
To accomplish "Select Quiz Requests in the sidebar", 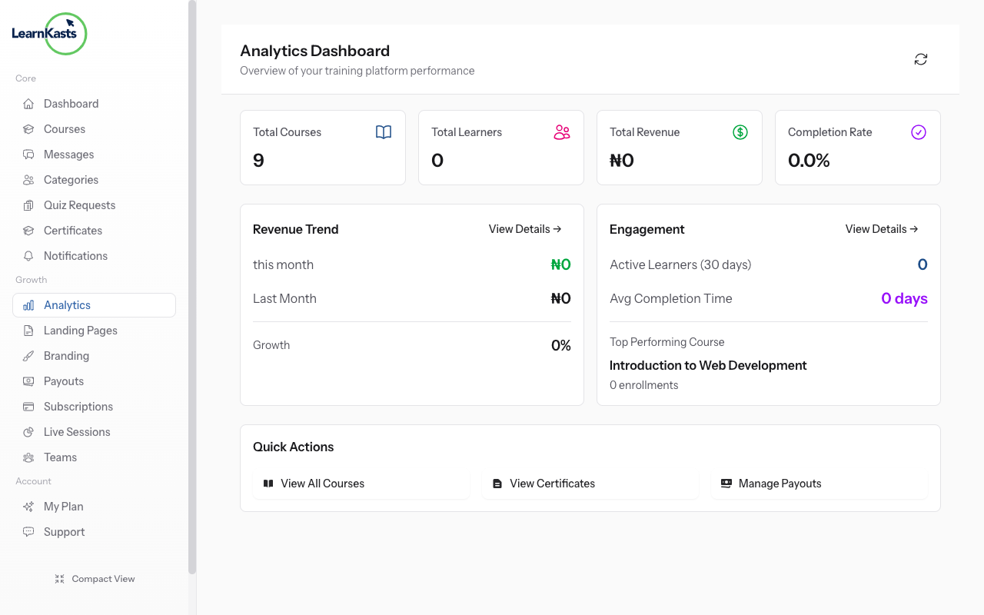I will [79, 204].
